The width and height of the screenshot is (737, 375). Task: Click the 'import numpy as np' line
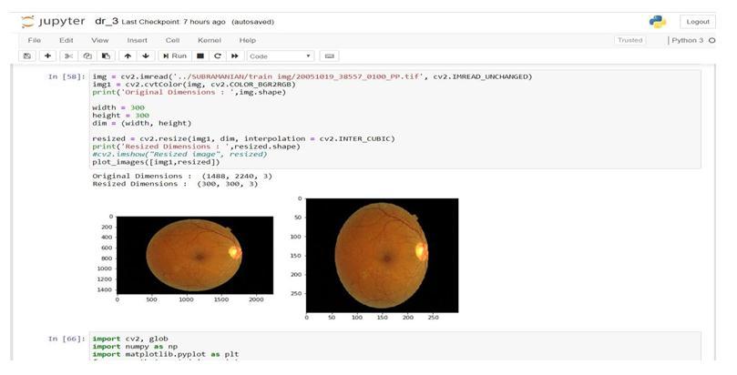click(135, 347)
